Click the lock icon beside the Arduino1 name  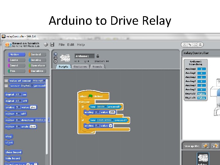98,56
